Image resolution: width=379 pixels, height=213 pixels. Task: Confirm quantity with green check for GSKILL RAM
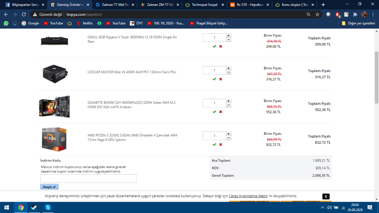tap(214, 46)
